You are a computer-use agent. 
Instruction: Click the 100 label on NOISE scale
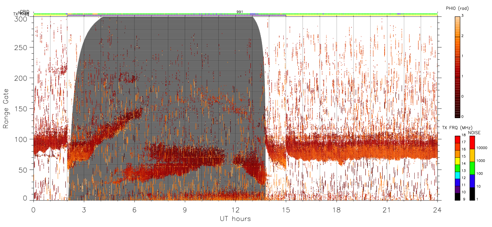click(480, 173)
